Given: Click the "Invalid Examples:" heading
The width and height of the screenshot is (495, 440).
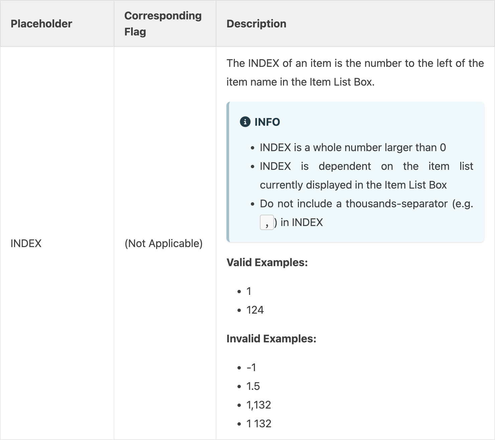Looking at the screenshot, I should click(271, 339).
